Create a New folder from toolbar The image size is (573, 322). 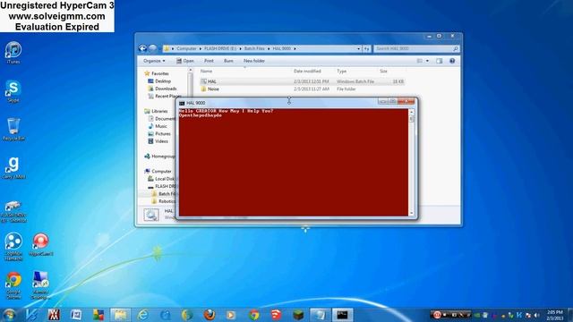[x=254, y=61]
